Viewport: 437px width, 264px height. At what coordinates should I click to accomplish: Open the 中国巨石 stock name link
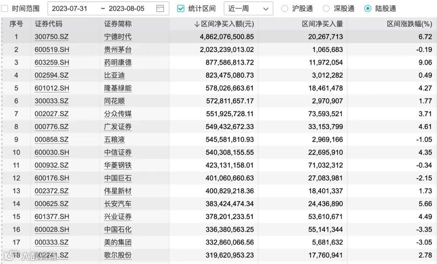coord(118,178)
